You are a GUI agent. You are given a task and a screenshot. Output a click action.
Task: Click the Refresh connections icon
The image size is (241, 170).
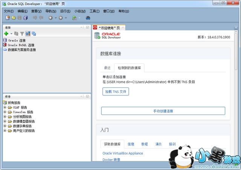click(16, 34)
